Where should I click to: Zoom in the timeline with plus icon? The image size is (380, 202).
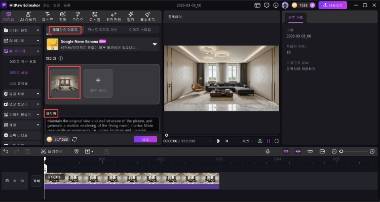372,151
